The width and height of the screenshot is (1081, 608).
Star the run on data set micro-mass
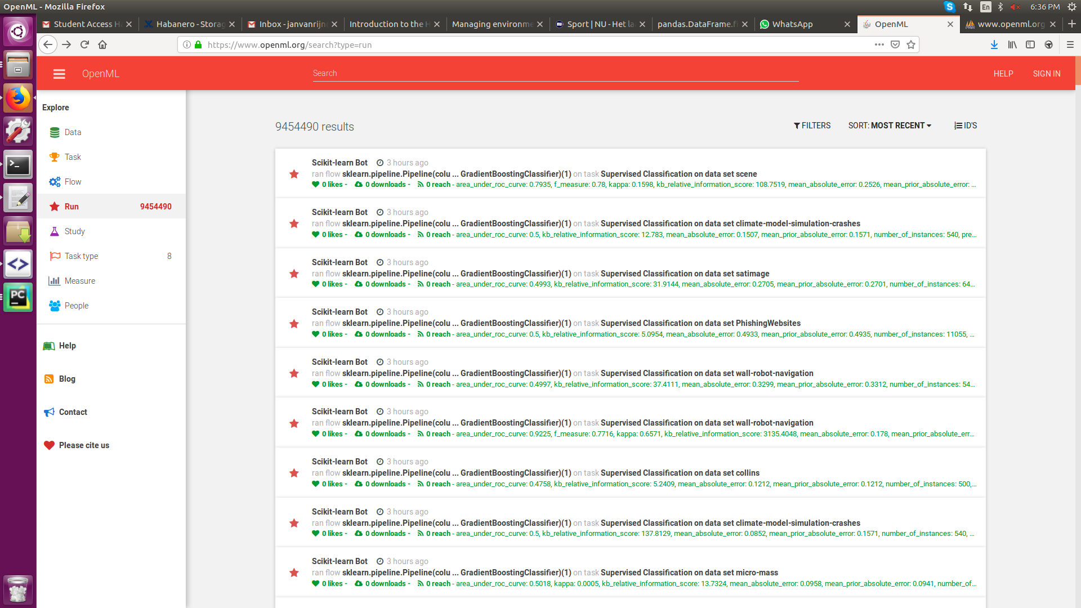pos(293,573)
